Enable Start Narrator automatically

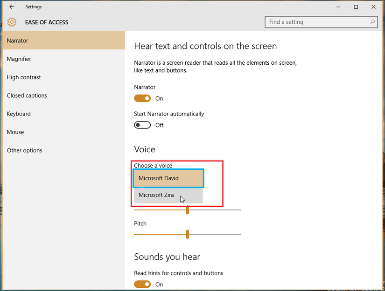tap(142, 125)
